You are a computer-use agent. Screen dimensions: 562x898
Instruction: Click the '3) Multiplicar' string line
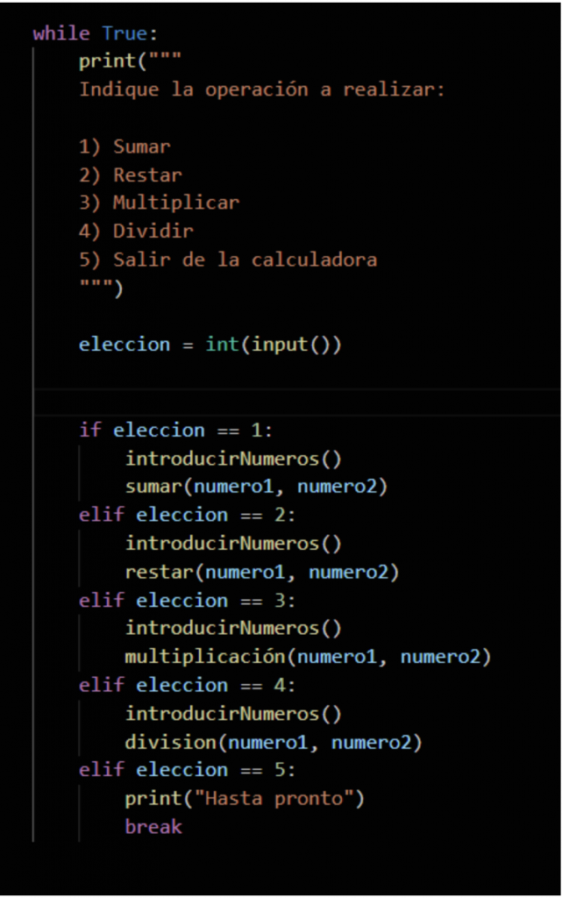159,203
